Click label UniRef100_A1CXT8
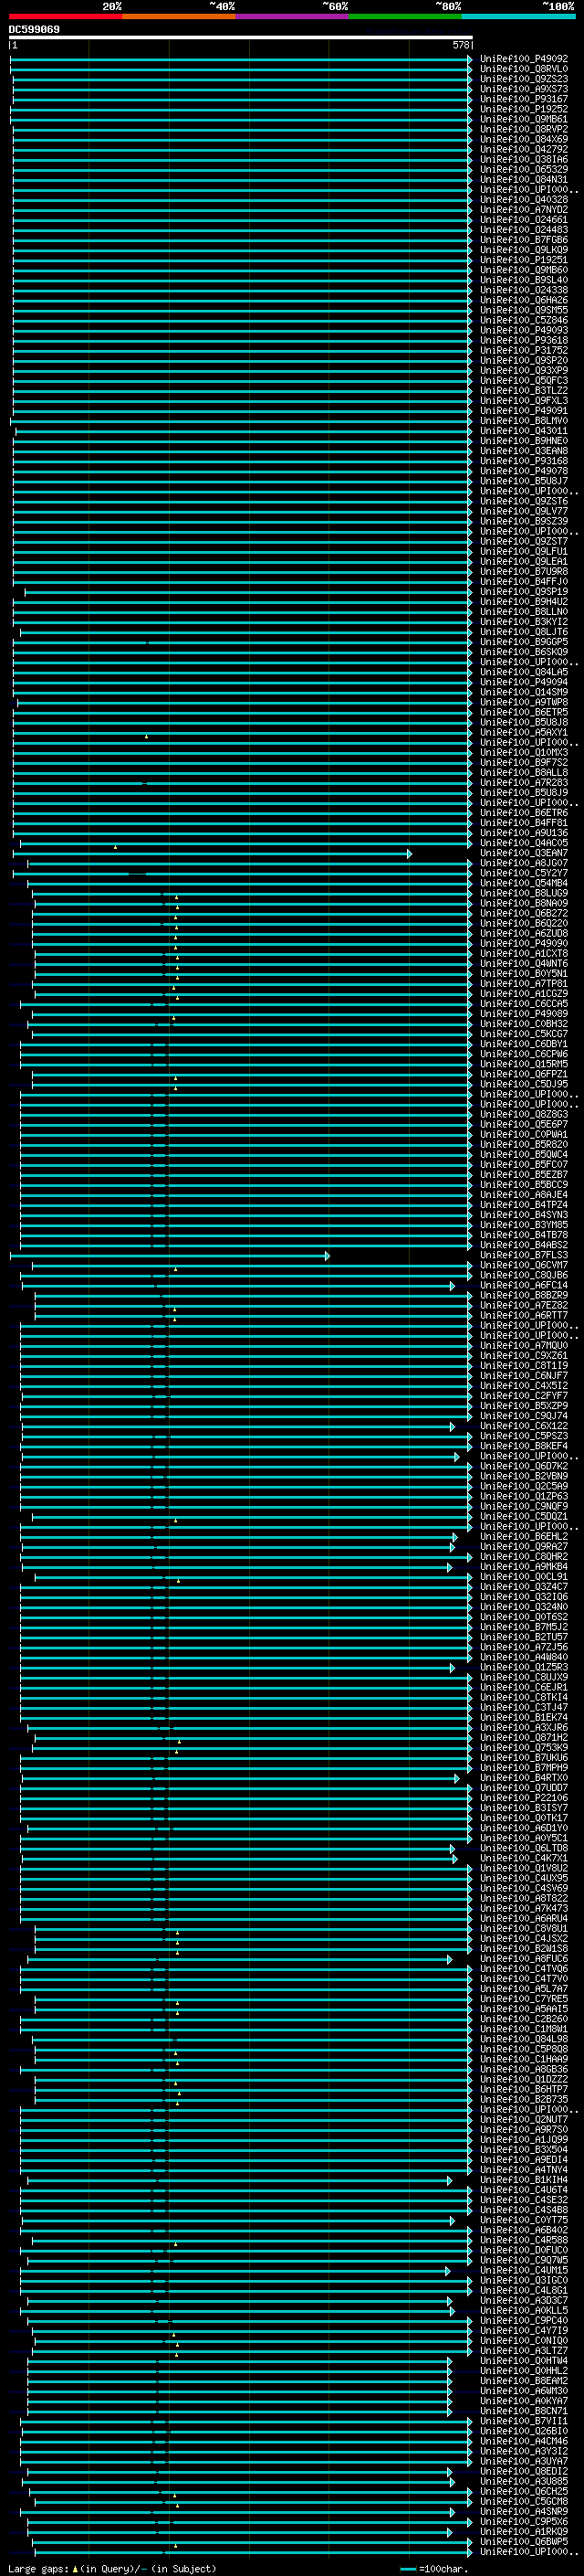The image size is (584, 2576). click(524, 953)
